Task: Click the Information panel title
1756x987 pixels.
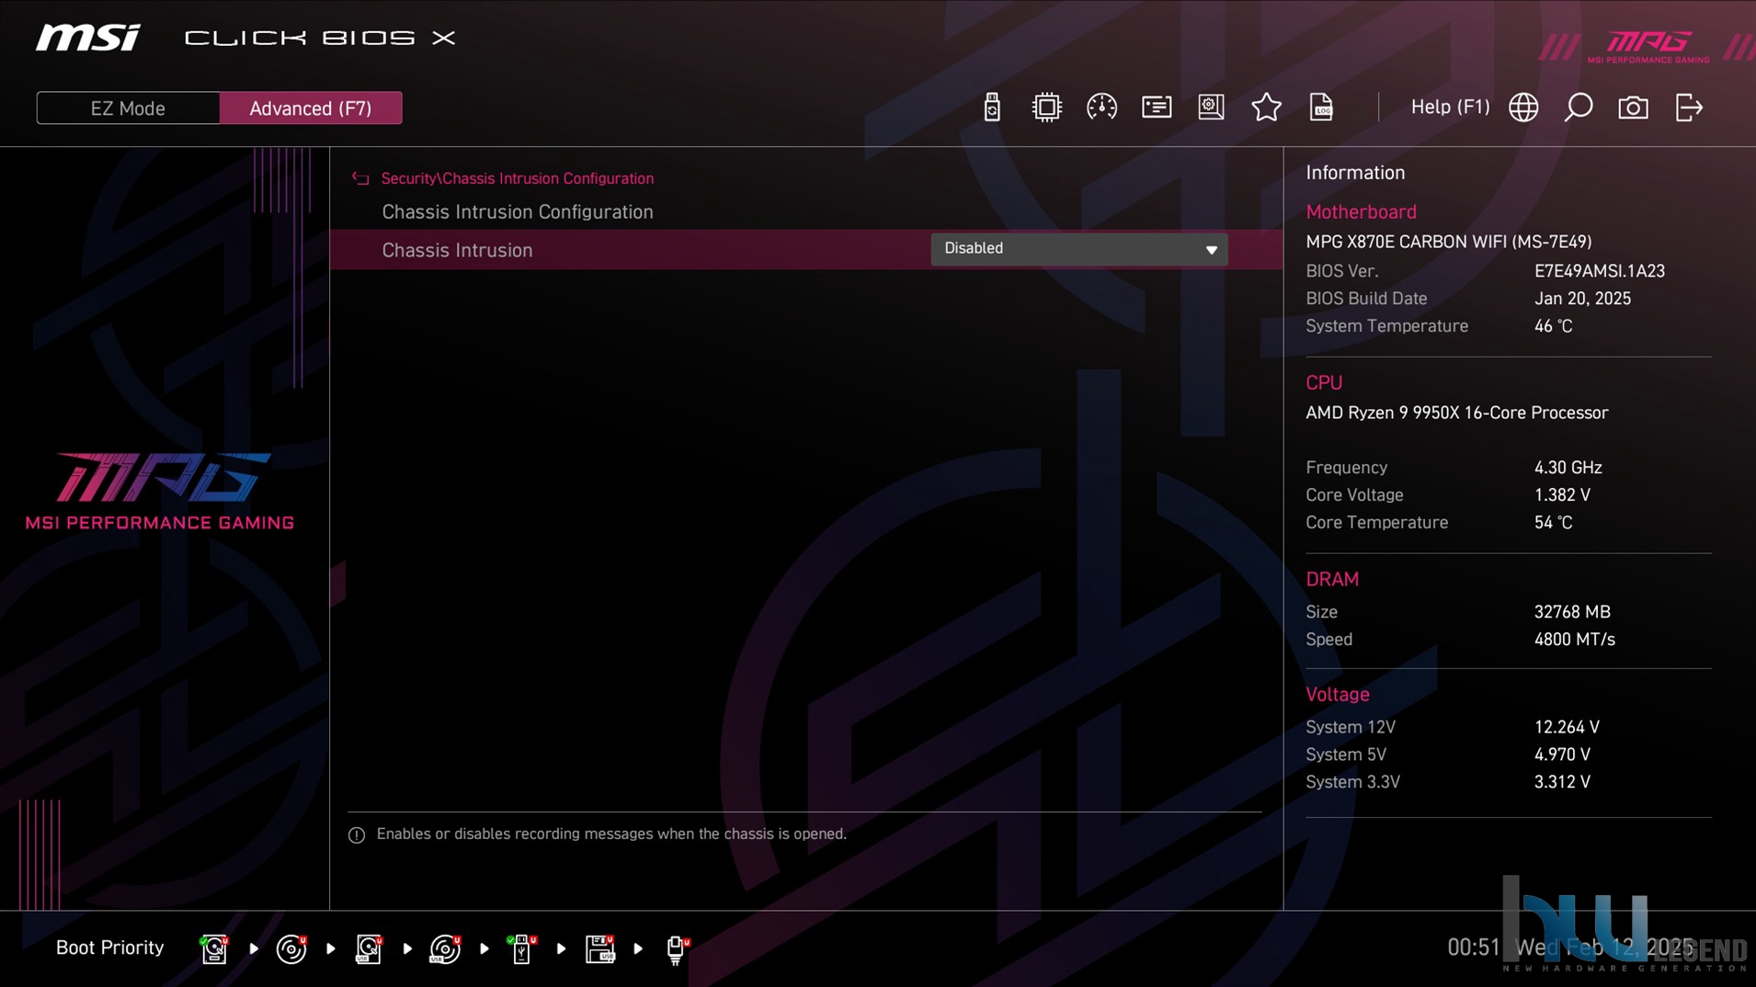Action: (1355, 173)
